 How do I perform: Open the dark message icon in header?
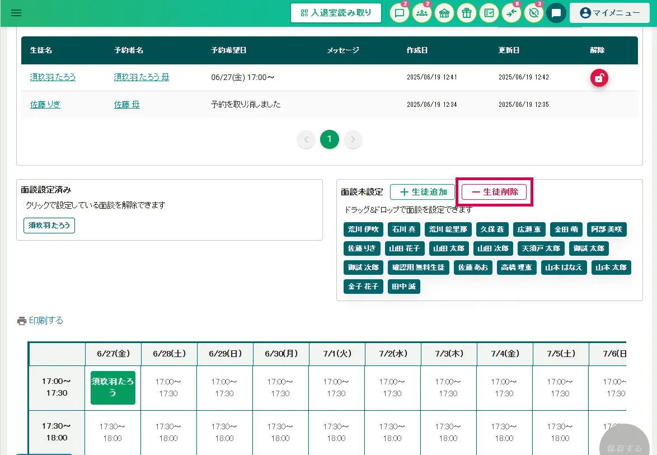click(x=556, y=13)
